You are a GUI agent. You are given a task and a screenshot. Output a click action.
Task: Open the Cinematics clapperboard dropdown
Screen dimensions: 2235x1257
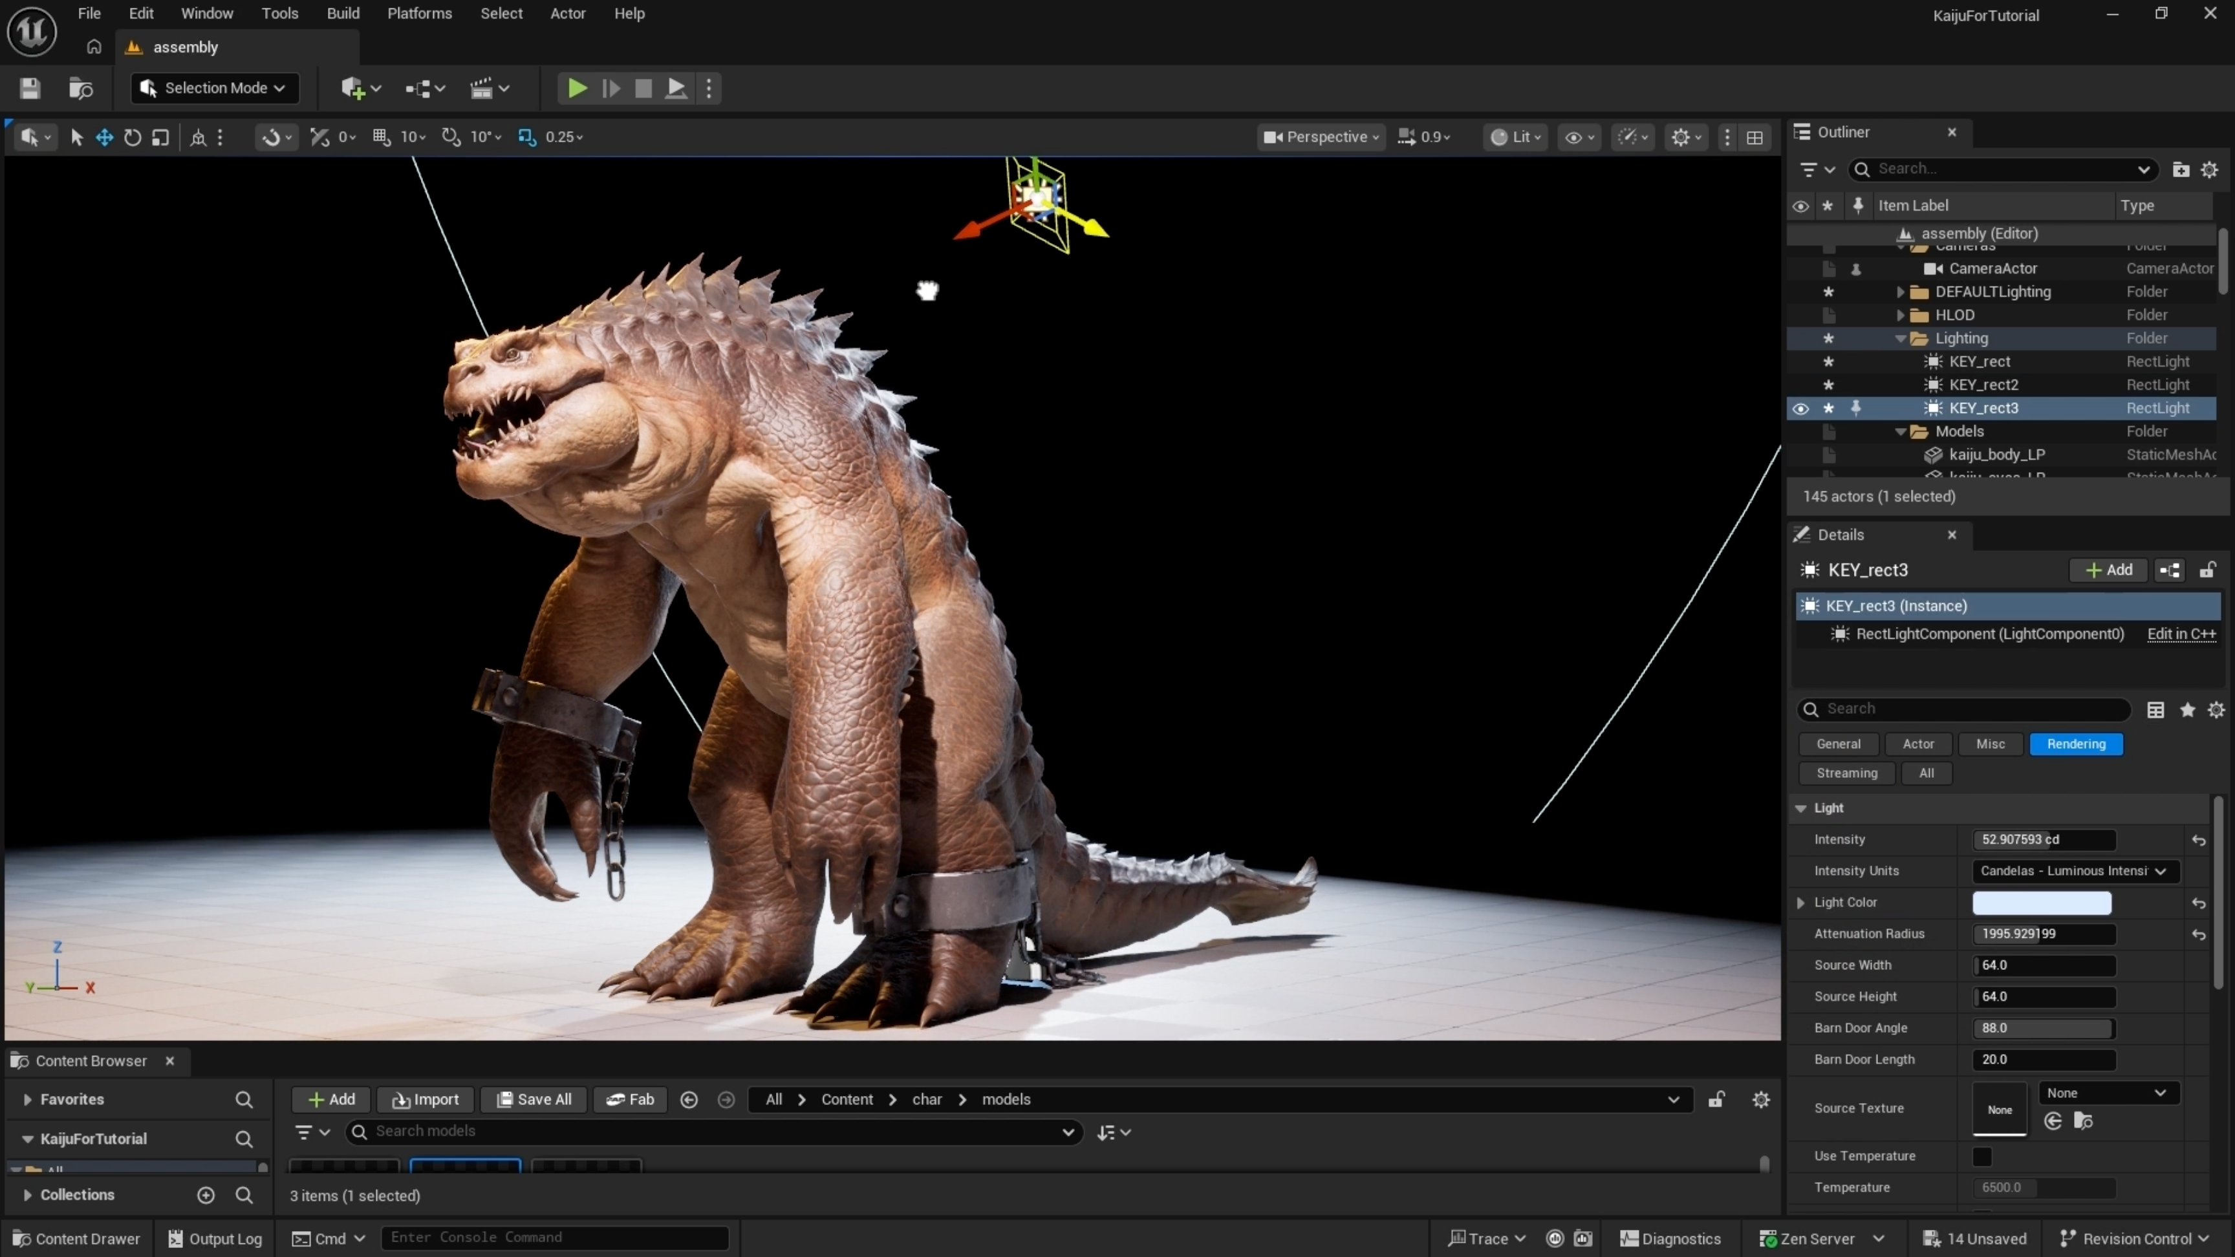(x=490, y=88)
